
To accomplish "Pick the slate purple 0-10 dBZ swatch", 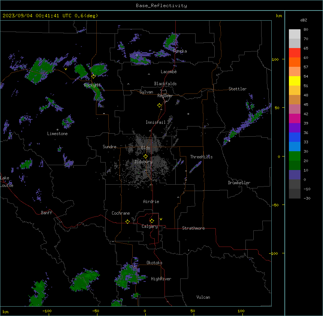I will (295, 175).
